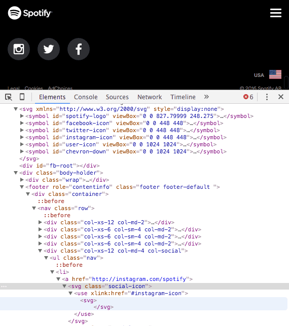
Task: Open Spotify's Facebook social icon
Action: (x=79, y=49)
